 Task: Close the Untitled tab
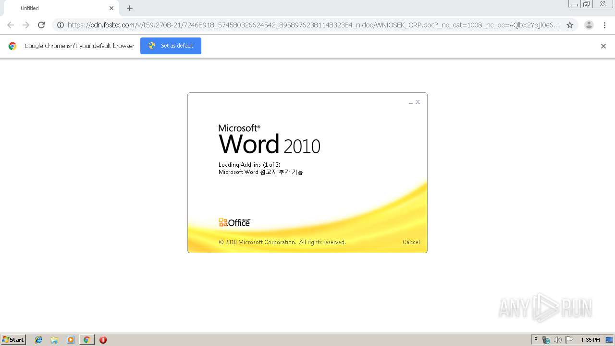click(x=111, y=8)
